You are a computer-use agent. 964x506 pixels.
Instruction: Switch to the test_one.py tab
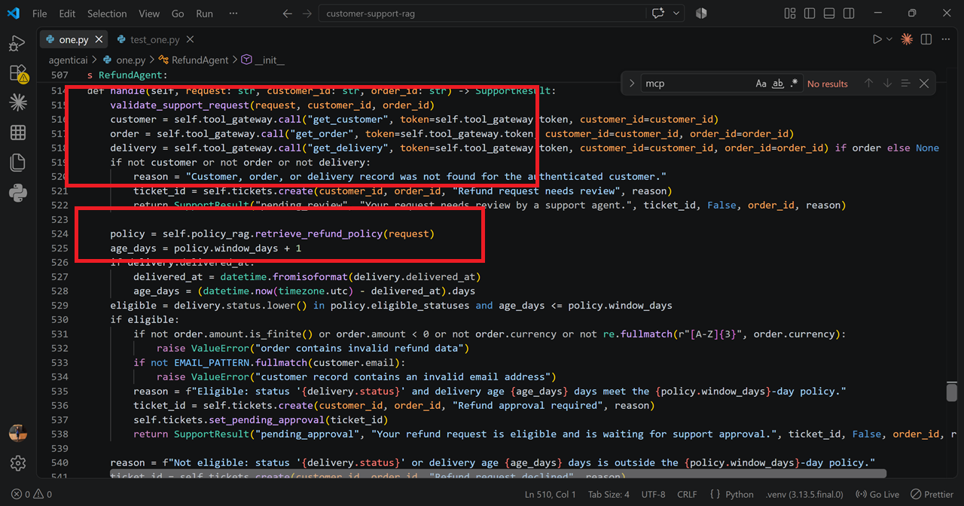tap(154, 39)
